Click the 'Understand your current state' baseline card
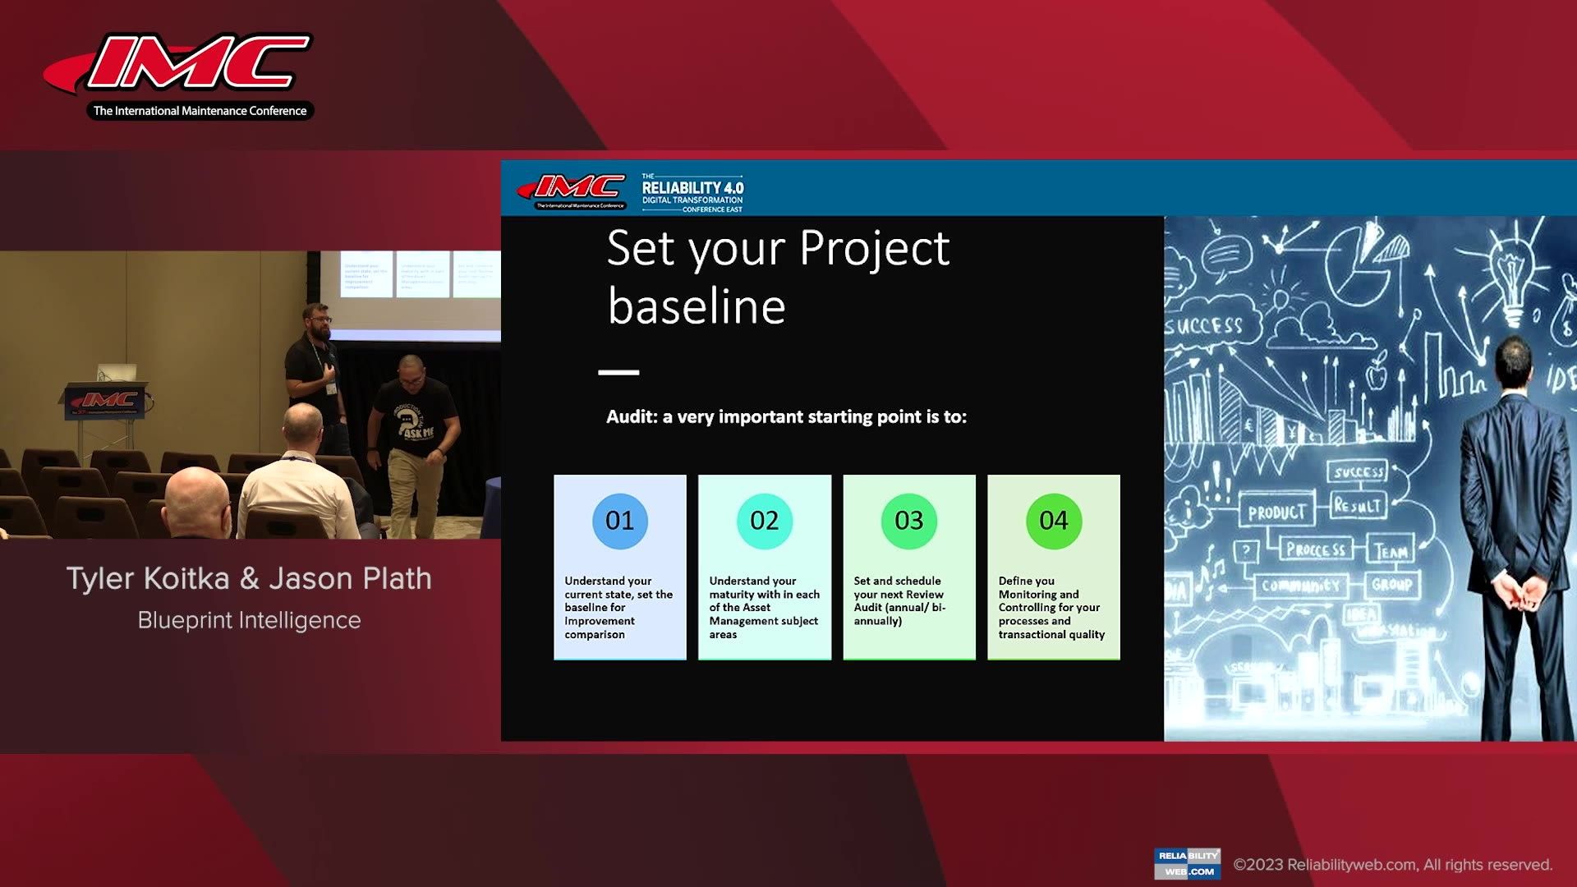Screen dimensions: 1577x887 click(x=619, y=567)
